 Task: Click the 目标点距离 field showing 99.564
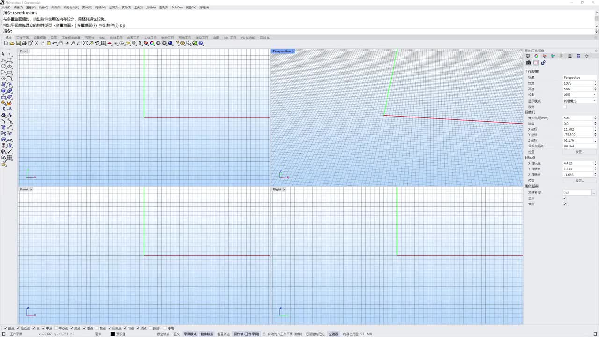[580, 146]
